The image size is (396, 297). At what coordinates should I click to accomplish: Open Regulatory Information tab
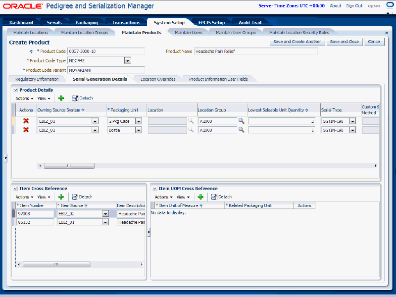point(37,79)
